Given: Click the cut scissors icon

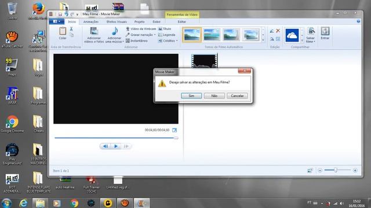Looking at the screenshot, I should pyautogui.click(x=71, y=29).
